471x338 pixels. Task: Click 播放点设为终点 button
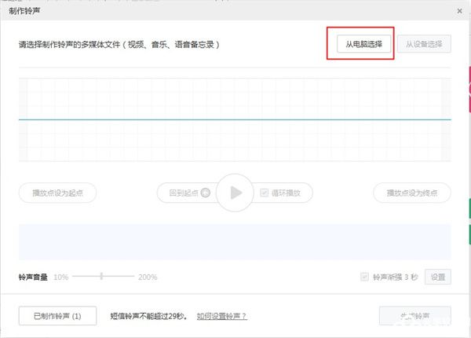(x=412, y=193)
